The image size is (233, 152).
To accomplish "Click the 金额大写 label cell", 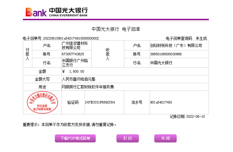I will [x=42, y=79].
